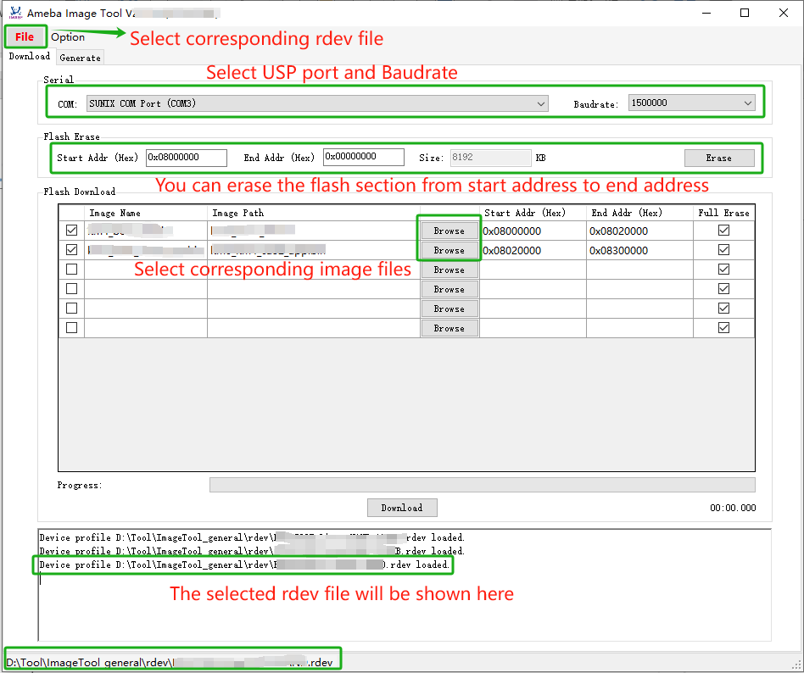Open the Option menu
This screenshot has width=804, height=673.
(68, 37)
